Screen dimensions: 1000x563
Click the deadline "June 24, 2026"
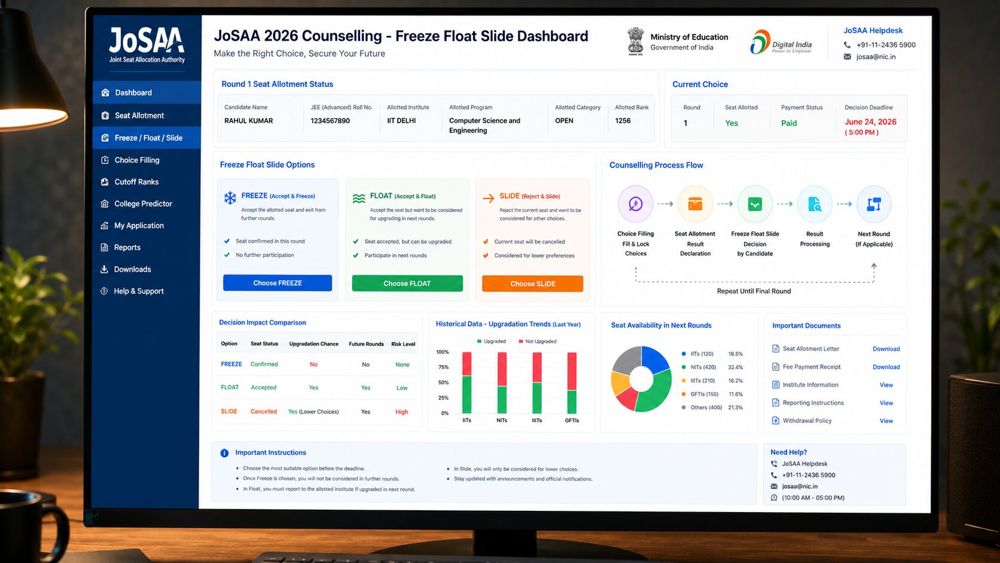click(870, 122)
